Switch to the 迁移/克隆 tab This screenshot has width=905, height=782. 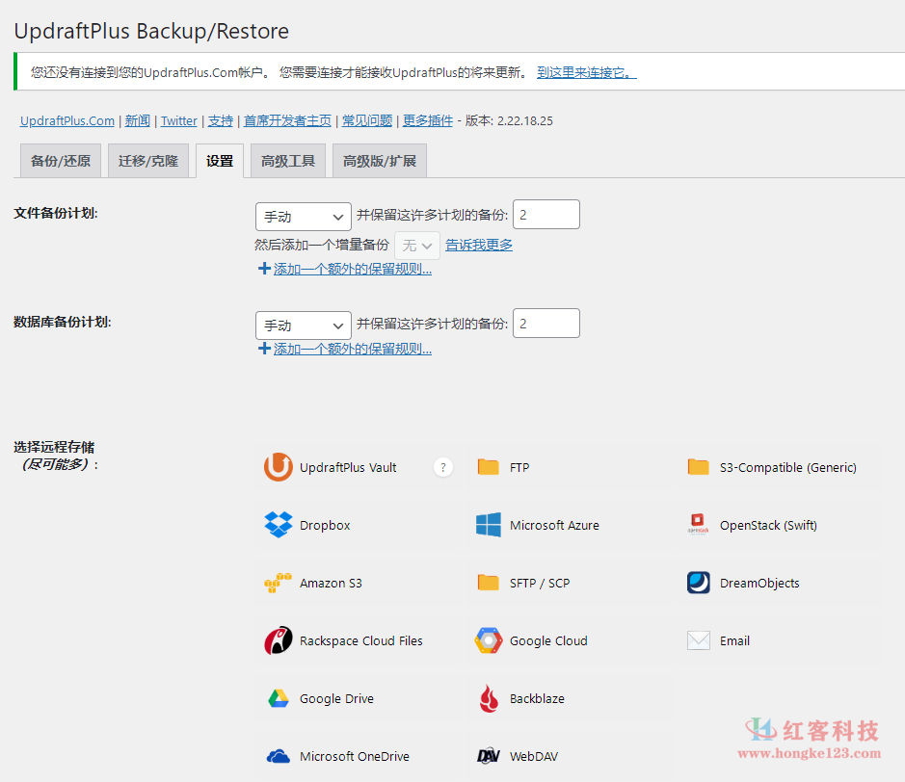[148, 161]
